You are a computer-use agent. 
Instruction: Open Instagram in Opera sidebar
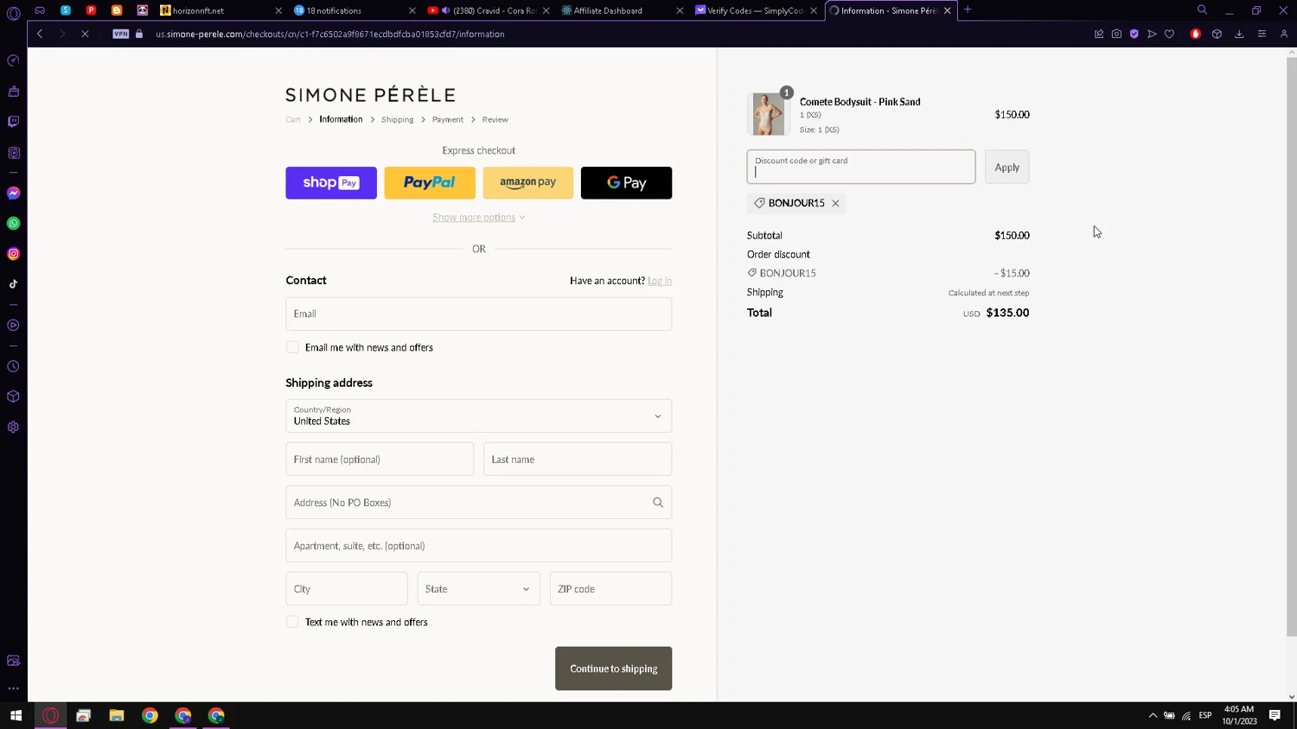click(13, 254)
